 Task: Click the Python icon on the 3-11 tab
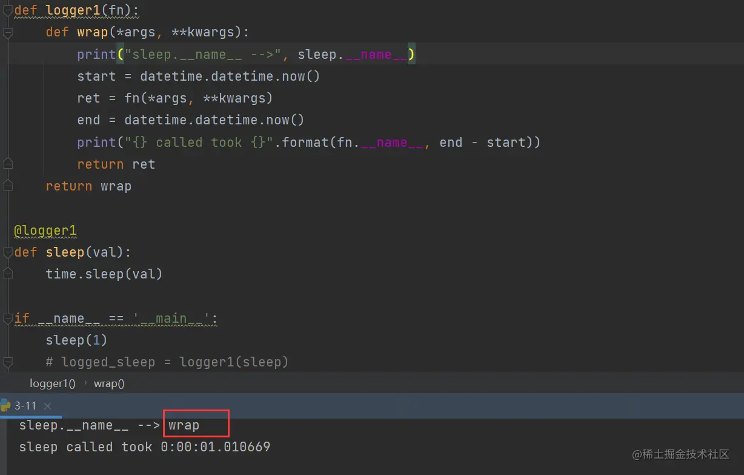coord(5,405)
